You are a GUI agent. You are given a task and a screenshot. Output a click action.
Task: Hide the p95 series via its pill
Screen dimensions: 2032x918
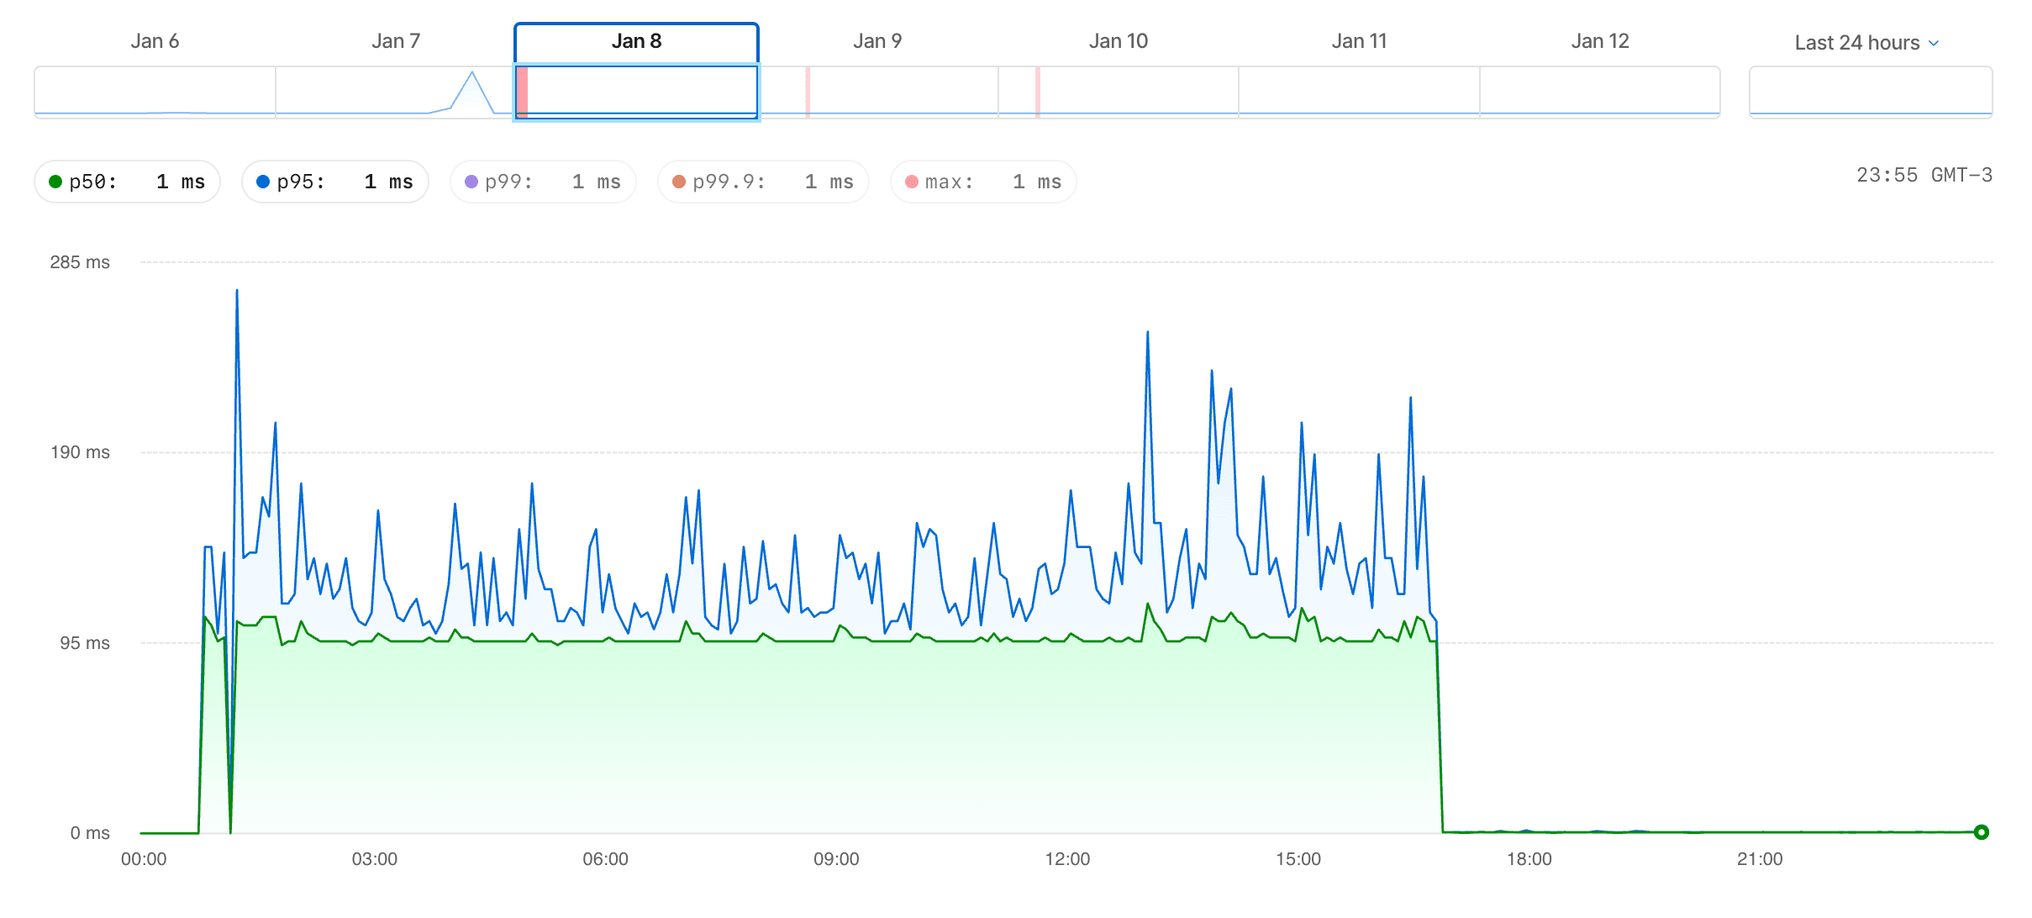(x=334, y=181)
